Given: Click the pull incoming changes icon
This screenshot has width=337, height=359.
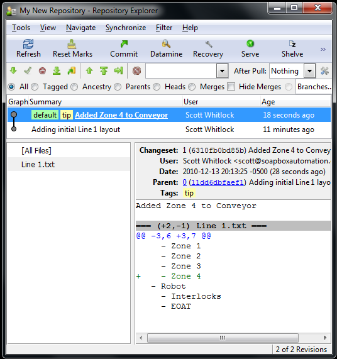Looking at the screenshot, I should 57,70.
